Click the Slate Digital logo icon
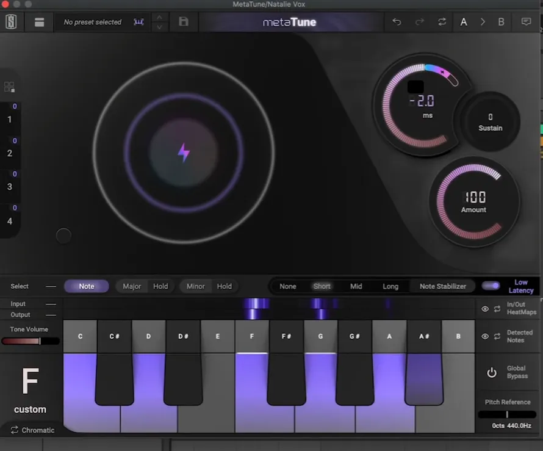 pos(11,22)
